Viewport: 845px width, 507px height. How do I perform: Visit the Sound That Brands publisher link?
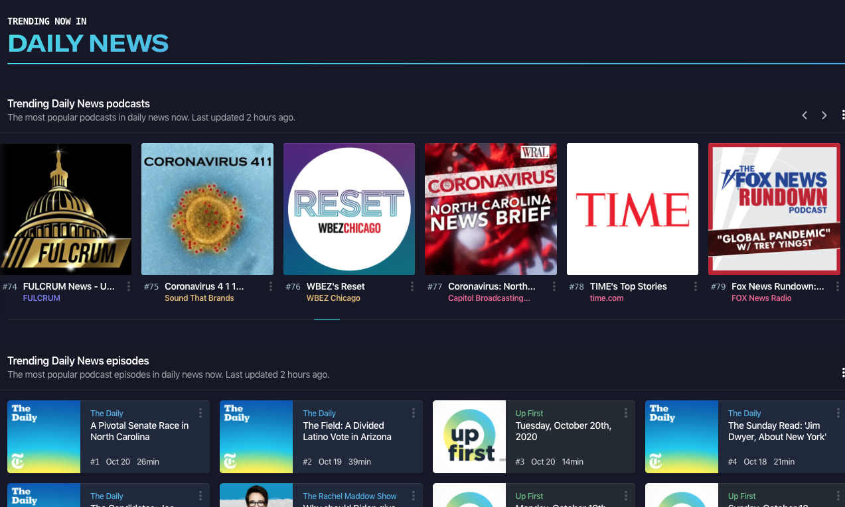pyautogui.click(x=199, y=298)
